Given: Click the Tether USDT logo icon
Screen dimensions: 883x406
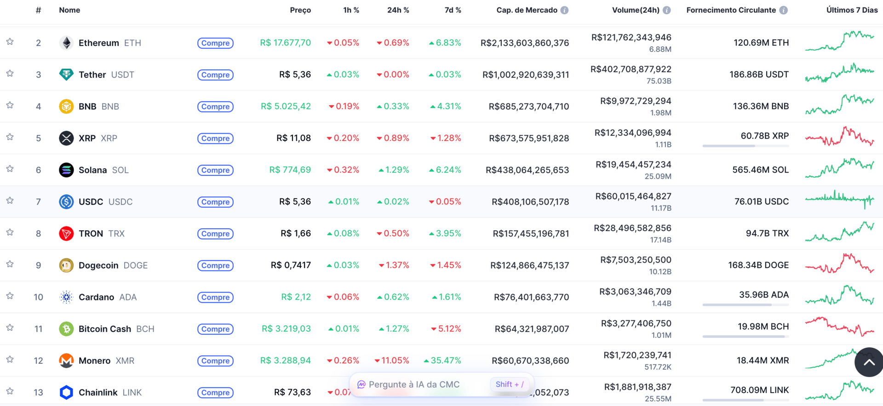Looking at the screenshot, I should tap(66, 74).
